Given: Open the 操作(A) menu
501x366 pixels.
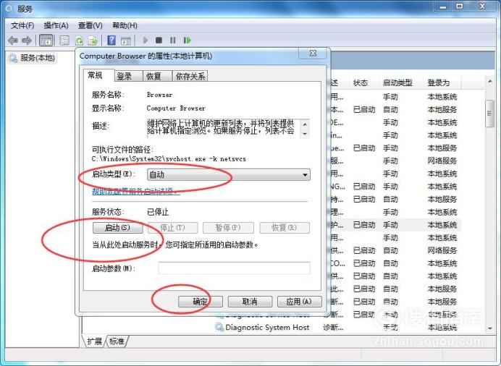Looking at the screenshot, I should coord(56,25).
